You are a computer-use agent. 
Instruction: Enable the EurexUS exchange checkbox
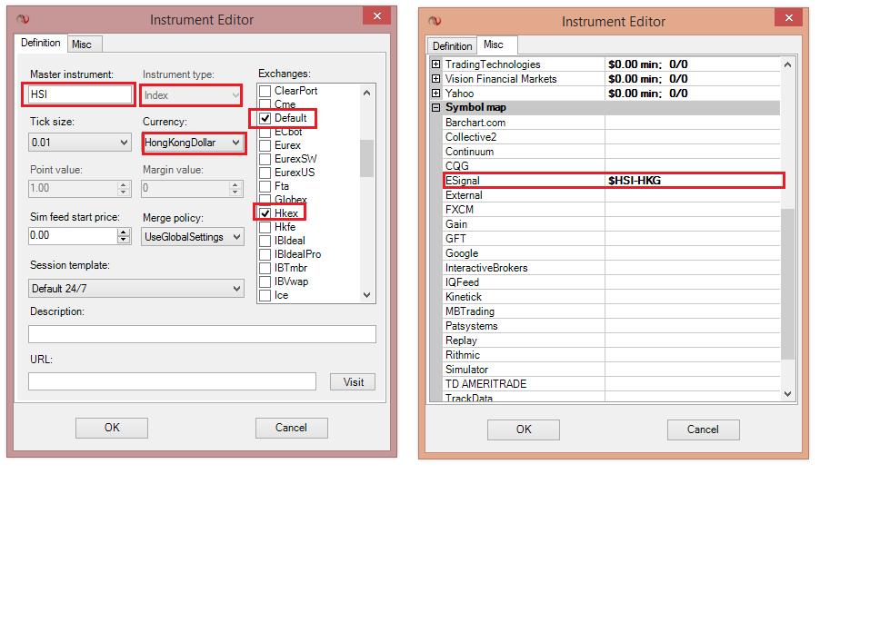265,173
